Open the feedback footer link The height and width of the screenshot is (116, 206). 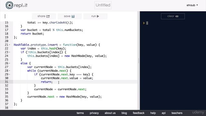click(x=139, y=113)
